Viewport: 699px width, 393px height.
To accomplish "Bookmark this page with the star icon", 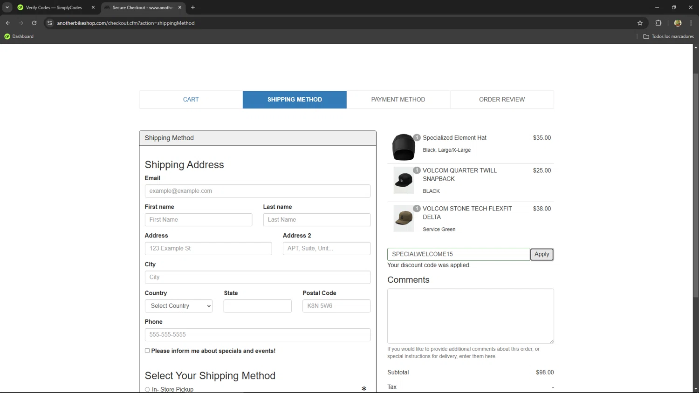I will tap(640, 23).
